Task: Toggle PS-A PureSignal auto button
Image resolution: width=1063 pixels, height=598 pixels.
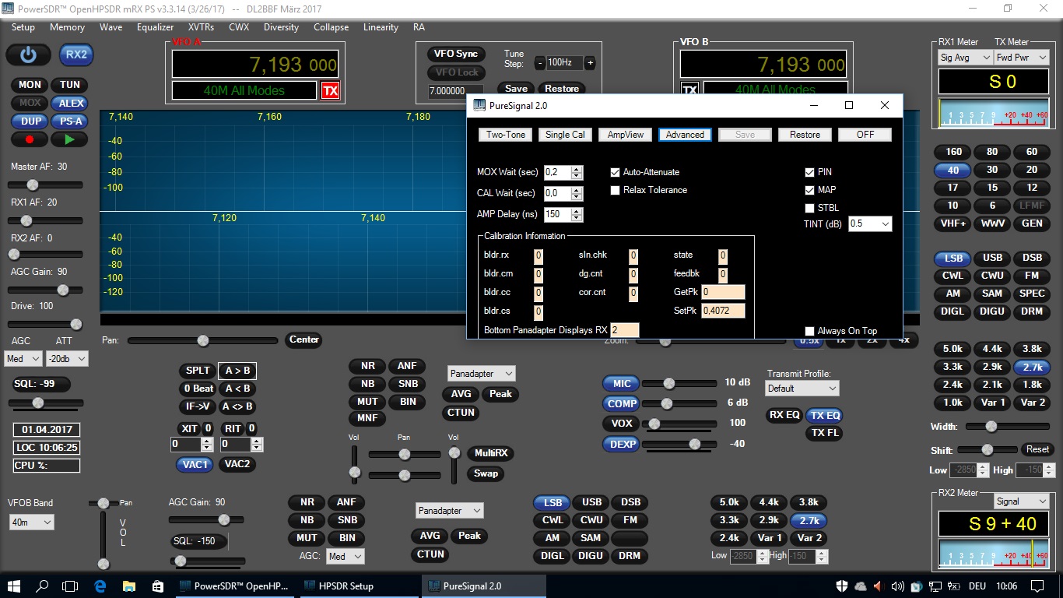Action: click(x=69, y=121)
